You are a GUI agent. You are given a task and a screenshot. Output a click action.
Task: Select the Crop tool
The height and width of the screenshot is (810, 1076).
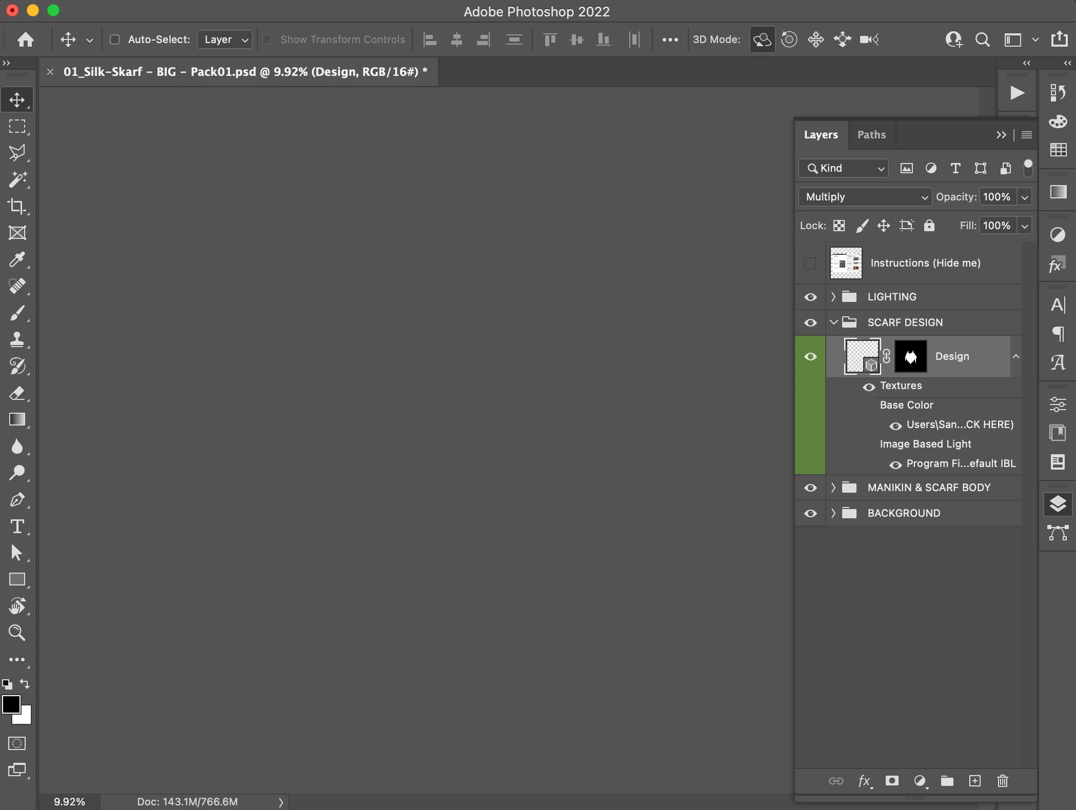(x=17, y=206)
